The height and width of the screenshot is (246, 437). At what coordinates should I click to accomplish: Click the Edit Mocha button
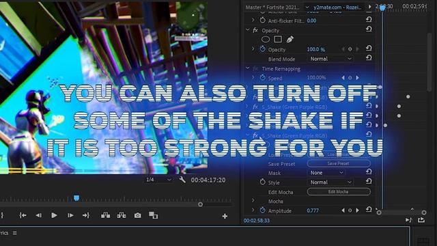[x=339, y=191]
